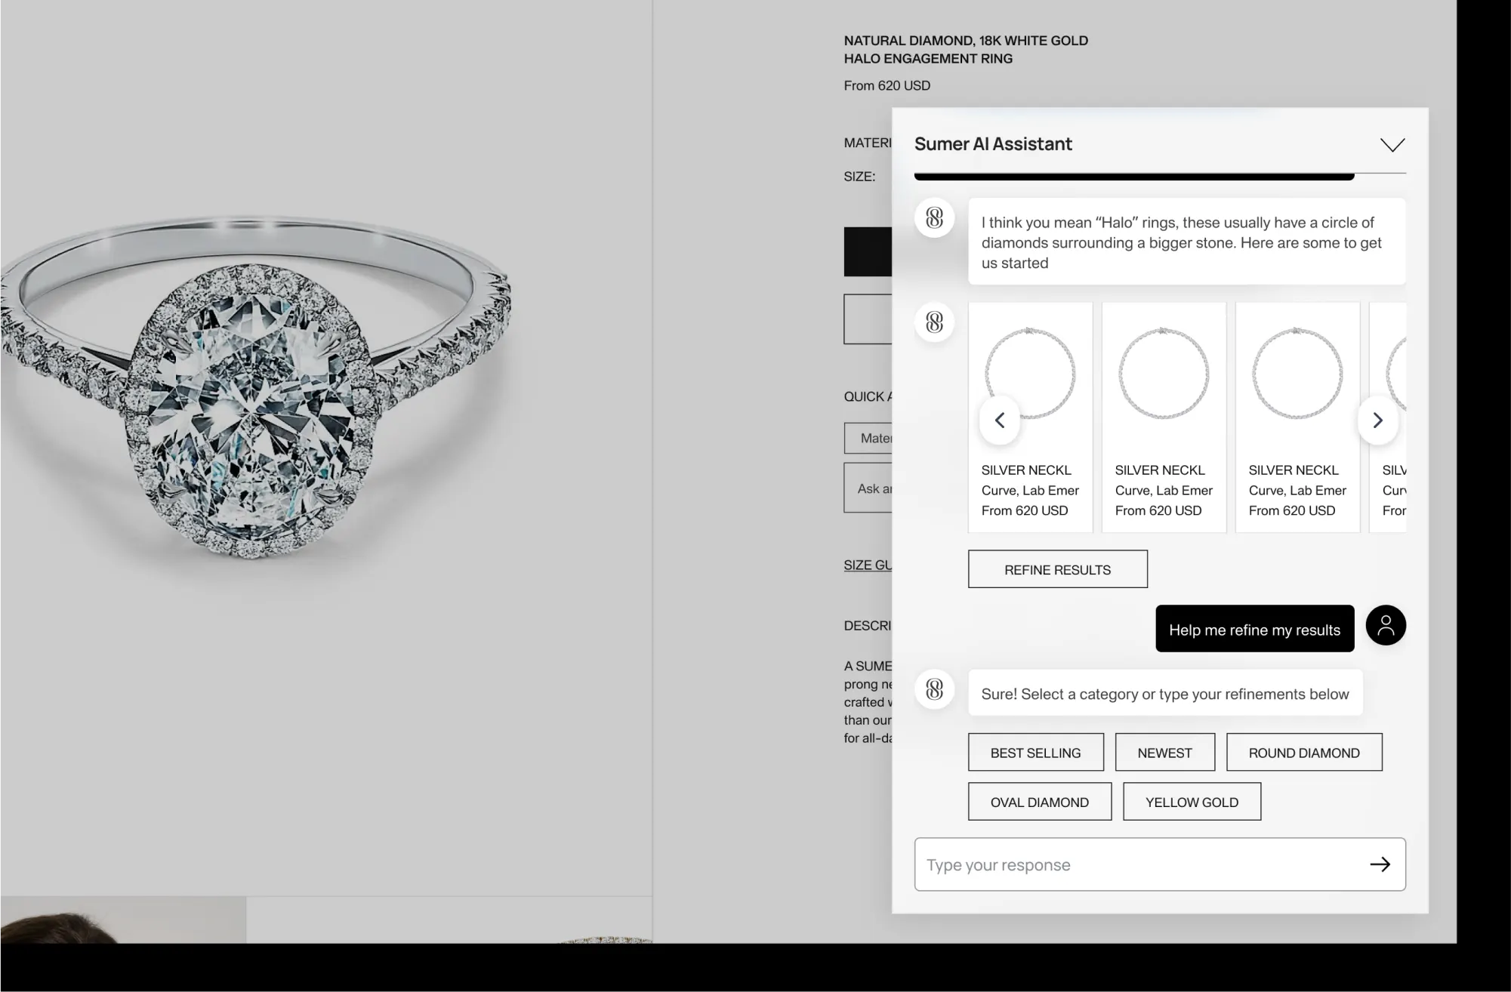
Task: Click the Refine Results button
Action: 1057,569
